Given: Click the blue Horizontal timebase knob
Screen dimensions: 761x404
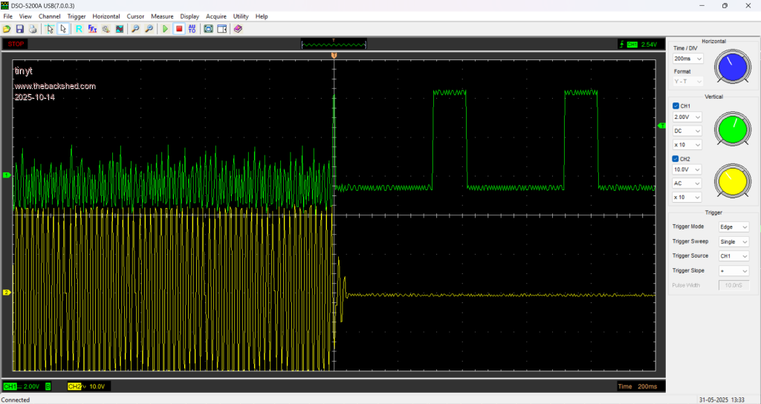Looking at the screenshot, I should [733, 68].
